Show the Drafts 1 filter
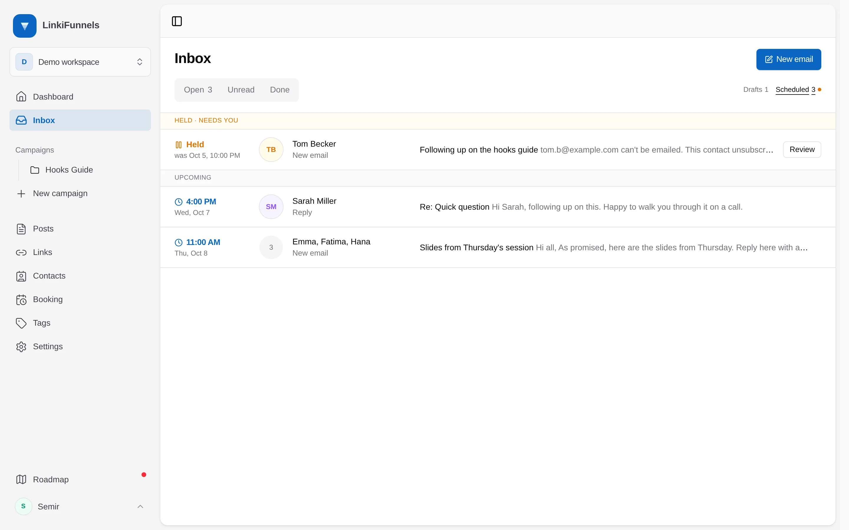Image resolution: width=849 pixels, height=530 pixels. point(756,90)
